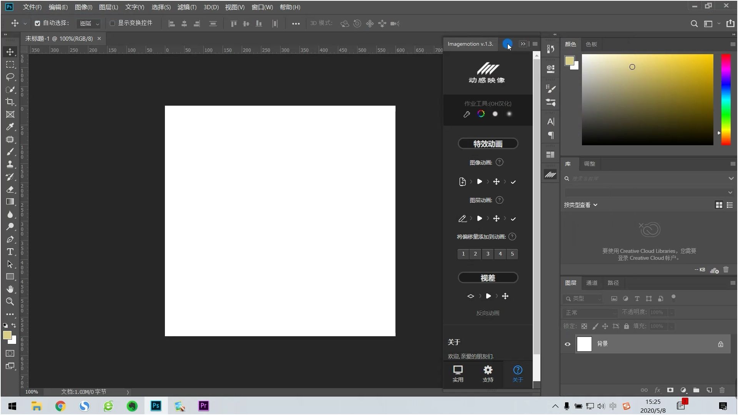
Task: Disable the 自动选择 auto-select checkbox
Action: click(37, 23)
